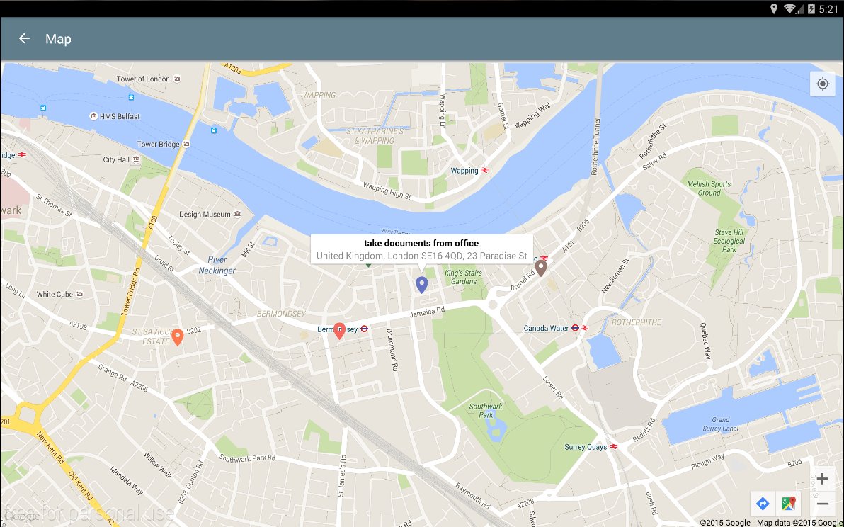Zoom out with the minus button
The width and height of the screenshot is (844, 527).
click(x=822, y=504)
